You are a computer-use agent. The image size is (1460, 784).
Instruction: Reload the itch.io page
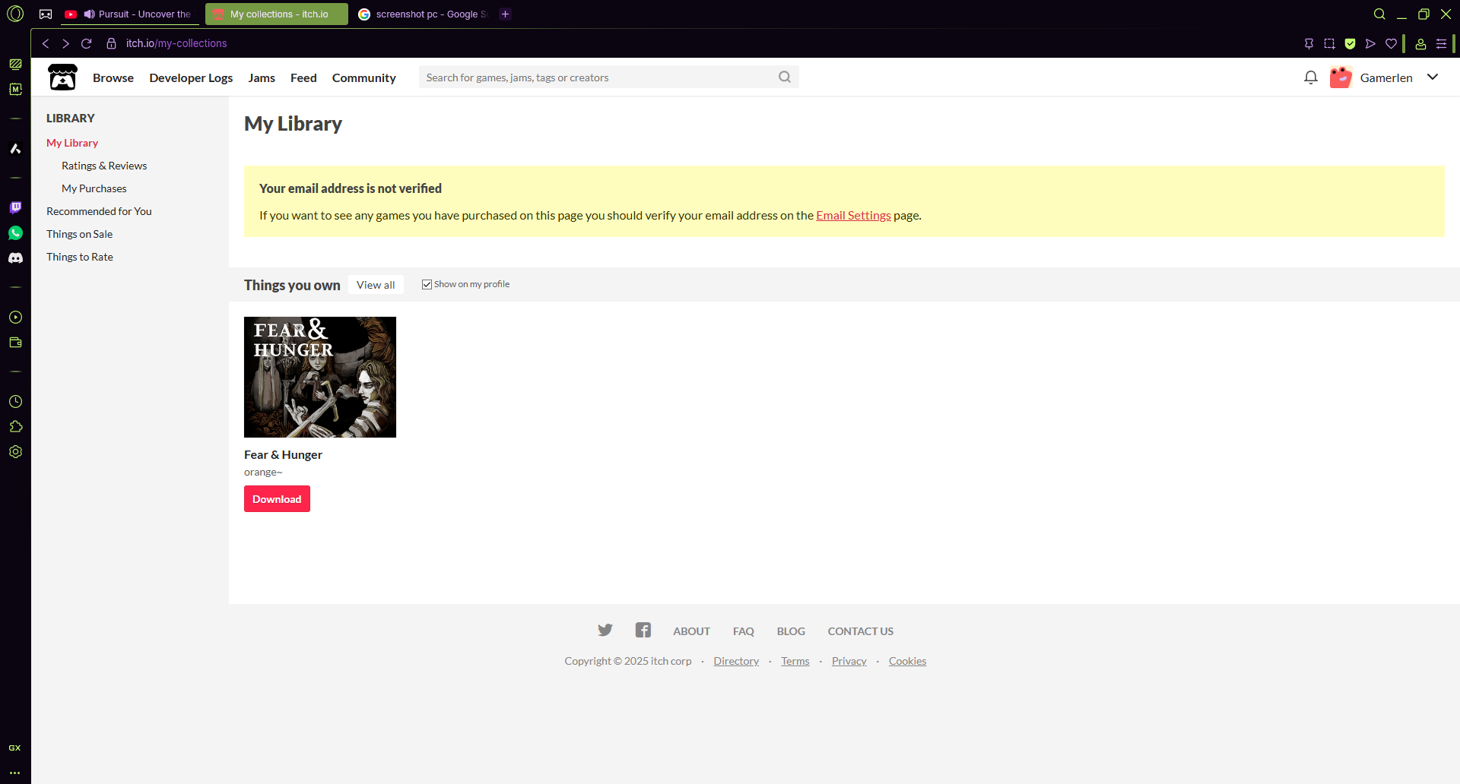[x=87, y=43]
